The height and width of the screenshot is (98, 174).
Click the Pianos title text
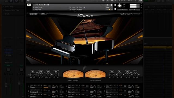point(85,15)
